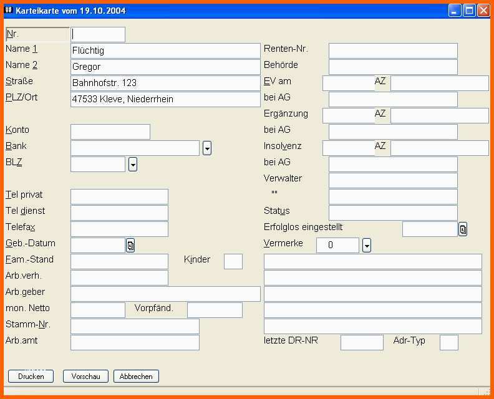Expand the BLZ dropdown arrow
494x399 pixels.
point(133,165)
